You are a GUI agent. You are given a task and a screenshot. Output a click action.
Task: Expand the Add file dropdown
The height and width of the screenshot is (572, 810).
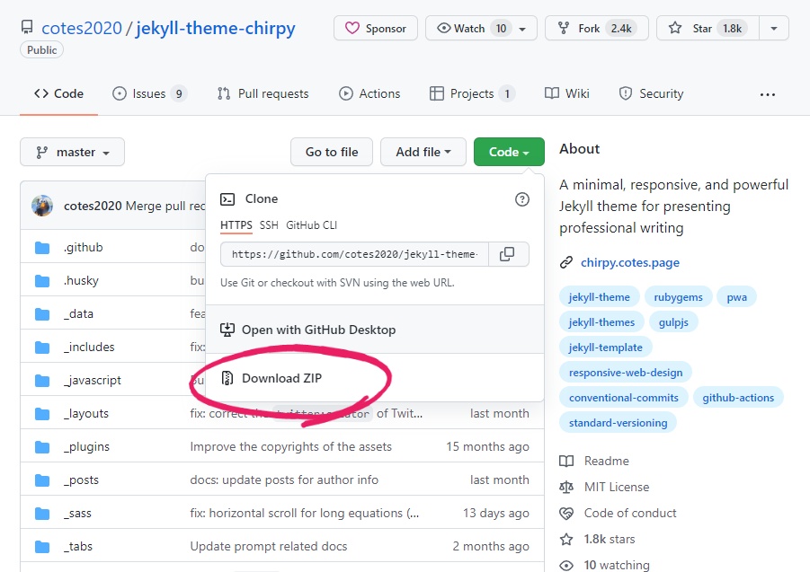[x=423, y=152]
